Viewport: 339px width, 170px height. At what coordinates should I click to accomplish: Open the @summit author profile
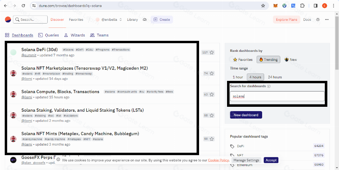pos(29,55)
